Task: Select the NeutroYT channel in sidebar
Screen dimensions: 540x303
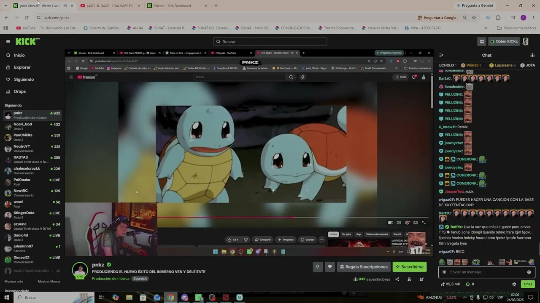Action: [32, 149]
